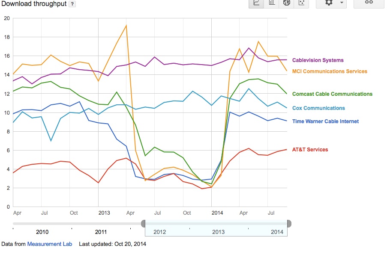
Task: Highlight the Cablevision Systems series label
Action: coord(318,60)
